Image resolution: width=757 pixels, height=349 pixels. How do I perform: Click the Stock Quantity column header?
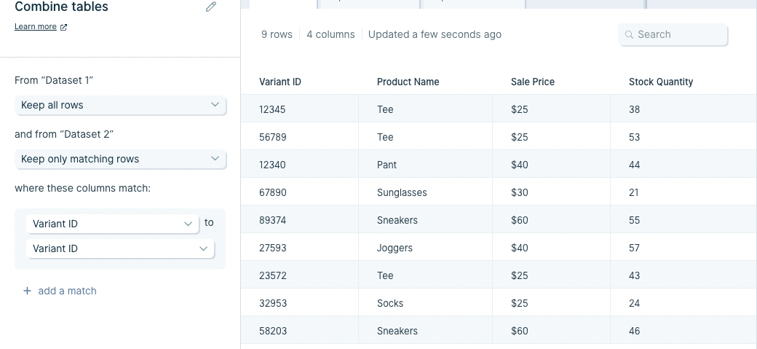660,82
